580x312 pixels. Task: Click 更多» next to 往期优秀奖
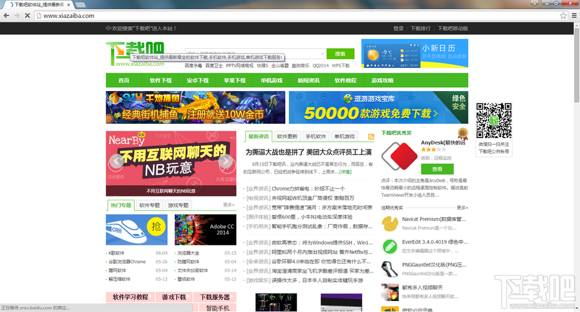pyautogui.click(x=462, y=208)
